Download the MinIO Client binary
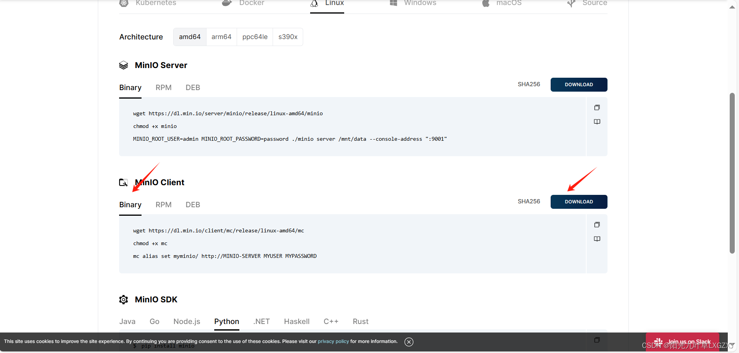 click(x=579, y=202)
